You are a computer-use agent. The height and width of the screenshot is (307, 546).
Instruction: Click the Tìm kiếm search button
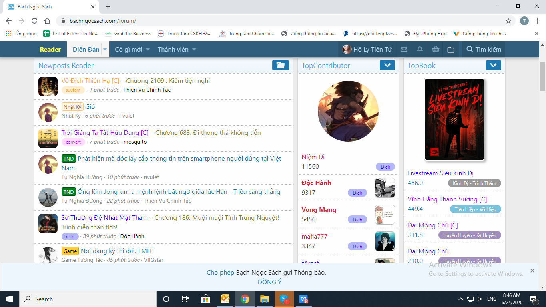click(484, 50)
